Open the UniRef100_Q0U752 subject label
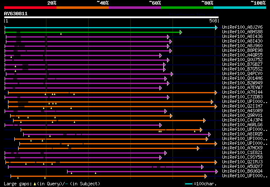The height and width of the screenshot is (187, 270). tap(242, 60)
